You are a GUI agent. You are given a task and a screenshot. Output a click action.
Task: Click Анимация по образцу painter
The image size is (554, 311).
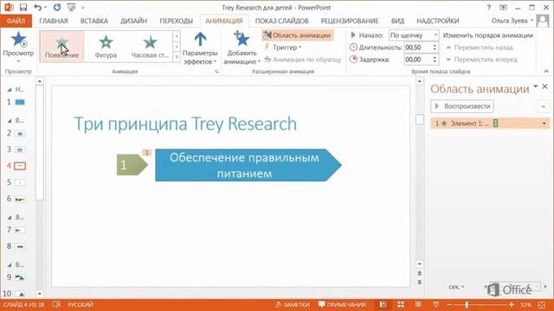pos(302,60)
